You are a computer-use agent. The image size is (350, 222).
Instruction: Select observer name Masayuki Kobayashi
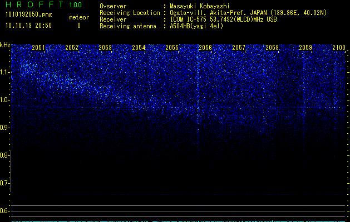200,6
